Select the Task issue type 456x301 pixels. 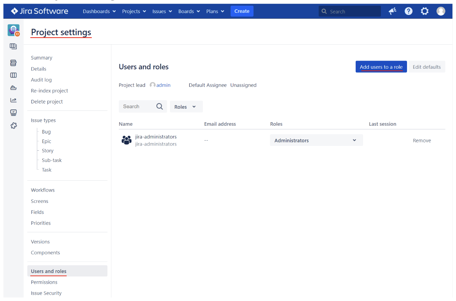[x=46, y=170]
